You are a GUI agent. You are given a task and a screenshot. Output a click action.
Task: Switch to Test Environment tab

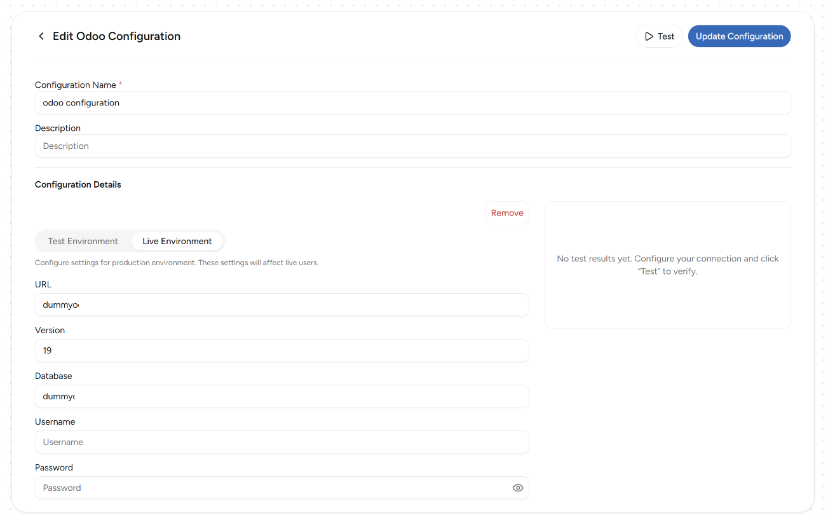pyautogui.click(x=83, y=241)
